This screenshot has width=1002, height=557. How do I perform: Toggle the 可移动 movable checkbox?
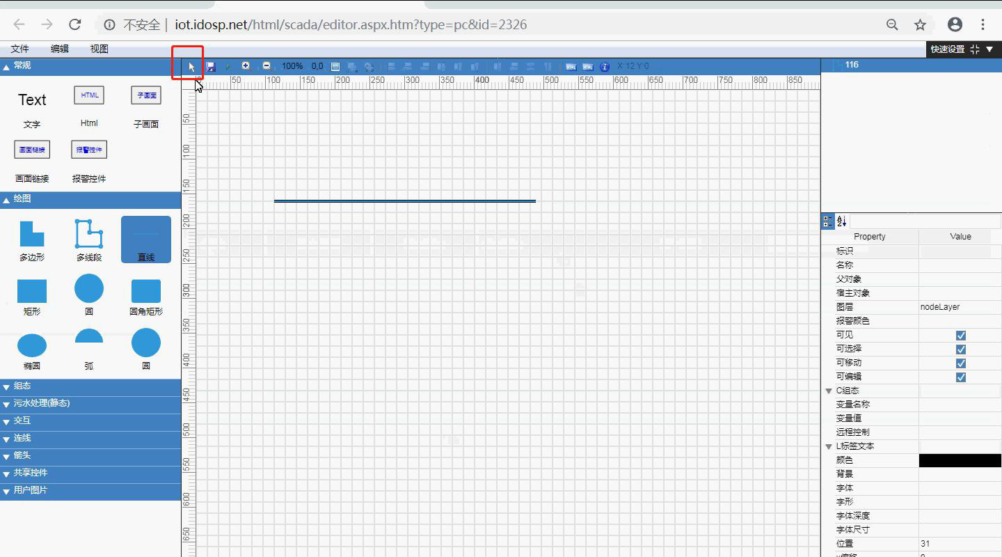961,363
